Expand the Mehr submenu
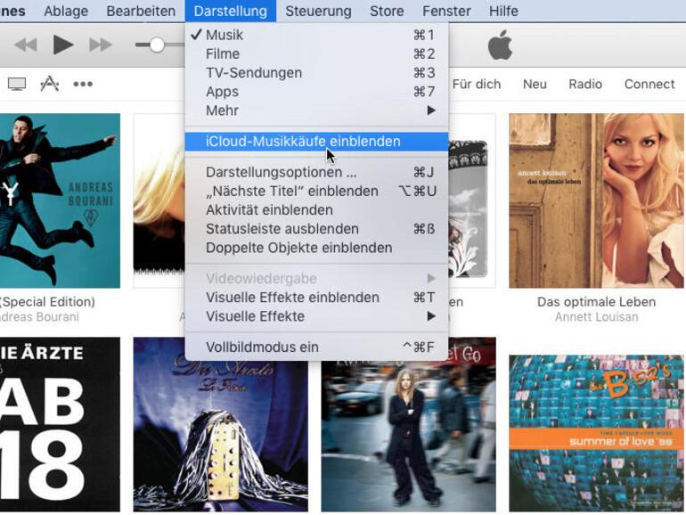 [x=317, y=110]
